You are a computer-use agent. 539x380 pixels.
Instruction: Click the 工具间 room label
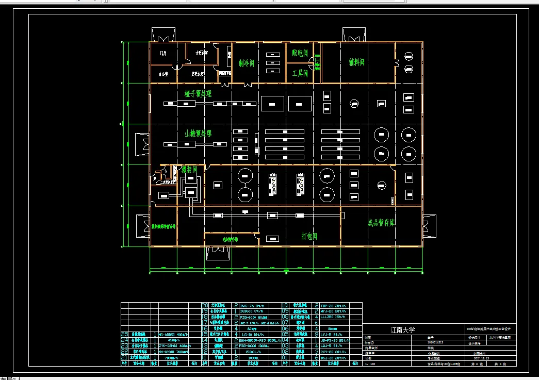point(300,73)
